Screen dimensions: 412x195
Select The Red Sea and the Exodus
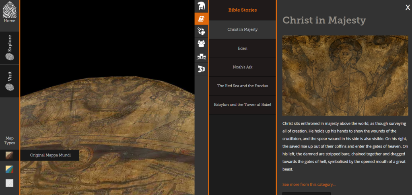[243, 86]
